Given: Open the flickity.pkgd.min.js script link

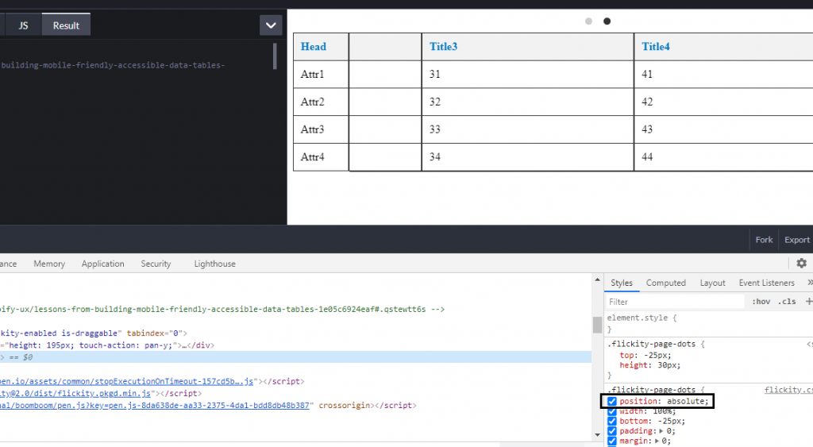Looking at the screenshot, I should click(x=75, y=393).
